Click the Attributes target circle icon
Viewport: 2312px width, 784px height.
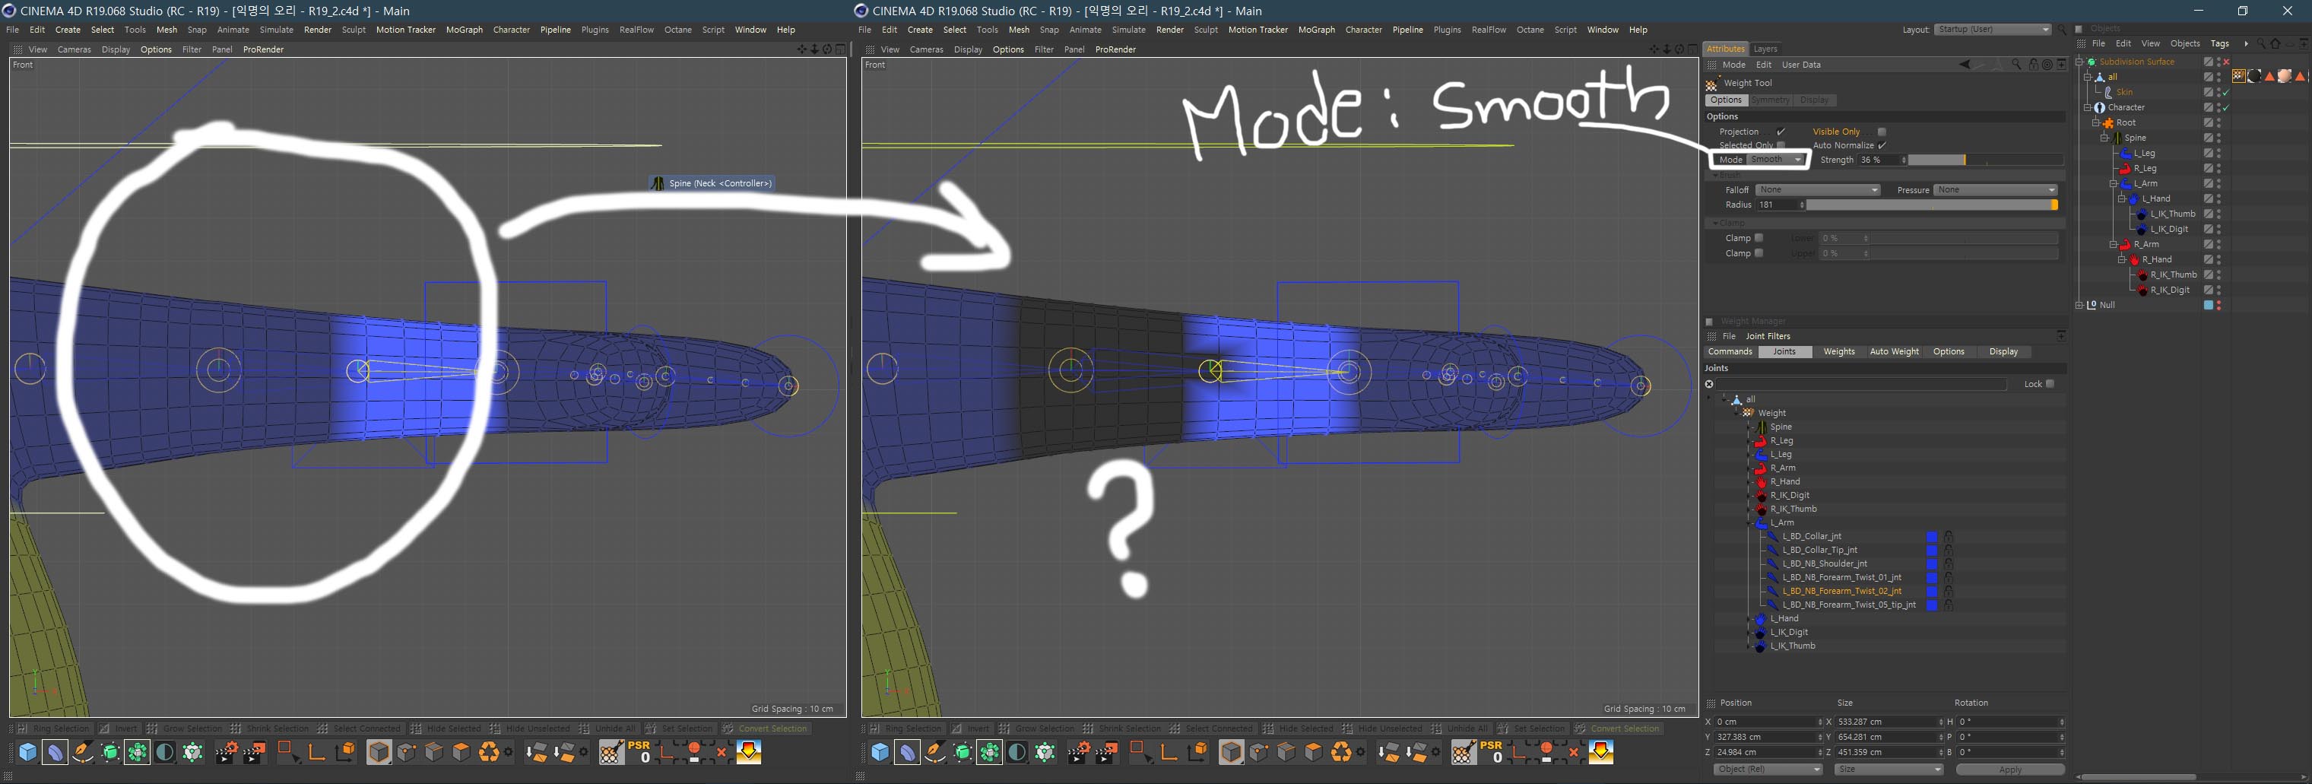coord(2047,65)
